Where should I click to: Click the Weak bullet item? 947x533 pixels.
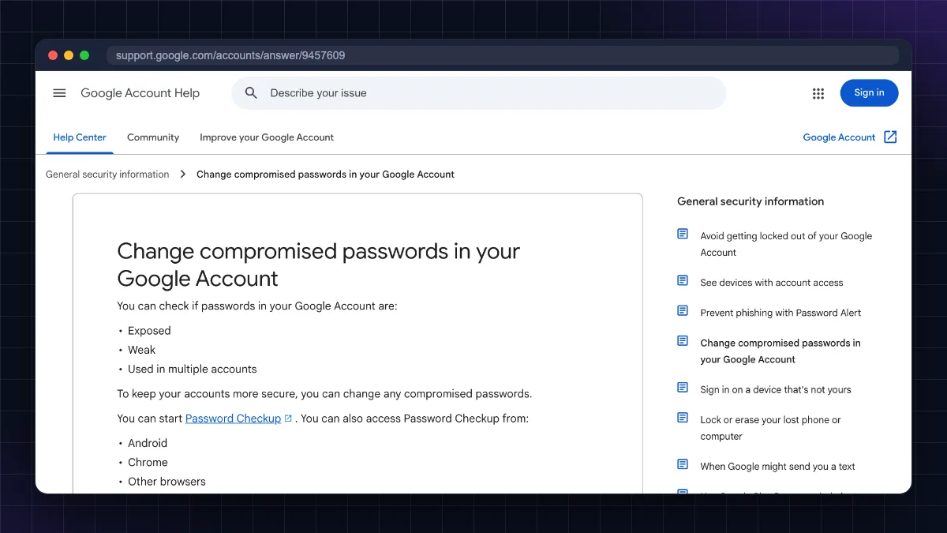[142, 350]
